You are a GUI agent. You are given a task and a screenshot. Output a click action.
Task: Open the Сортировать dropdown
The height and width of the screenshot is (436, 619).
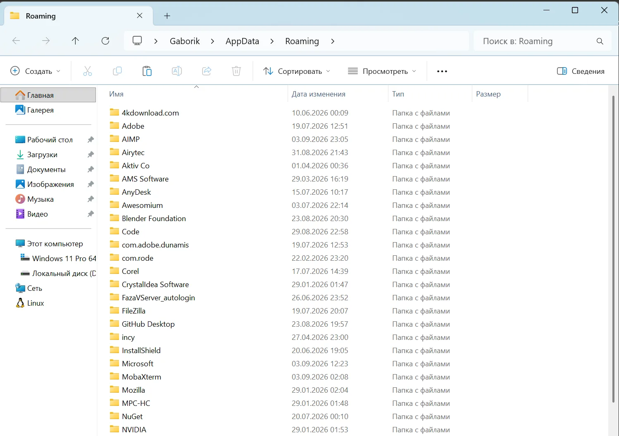[x=297, y=71]
